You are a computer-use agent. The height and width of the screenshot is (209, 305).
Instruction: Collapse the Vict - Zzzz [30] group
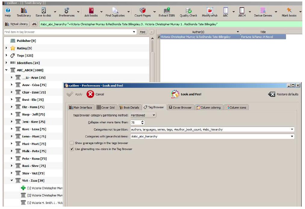tap(11, 180)
